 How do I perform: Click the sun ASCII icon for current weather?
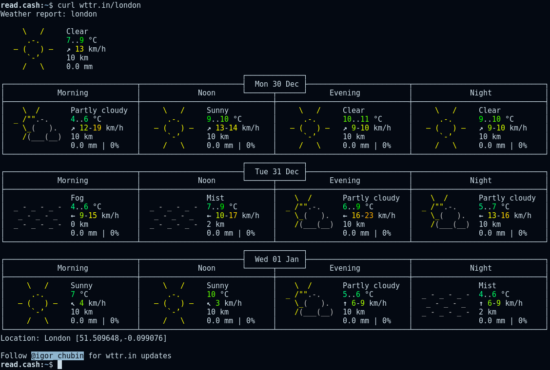pos(34,49)
